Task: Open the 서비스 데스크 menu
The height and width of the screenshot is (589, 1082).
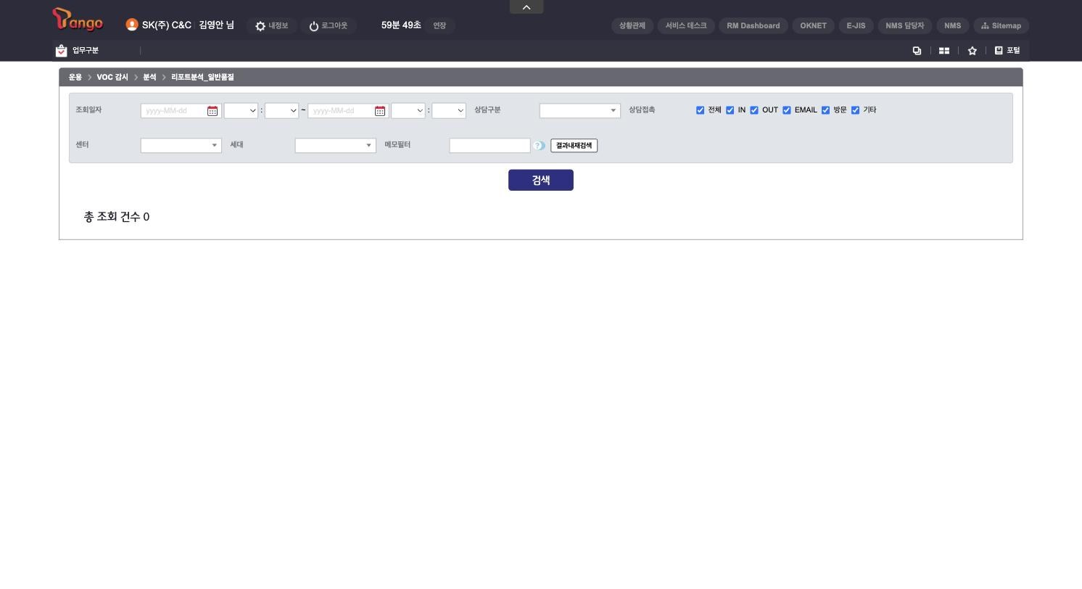Action: click(686, 25)
